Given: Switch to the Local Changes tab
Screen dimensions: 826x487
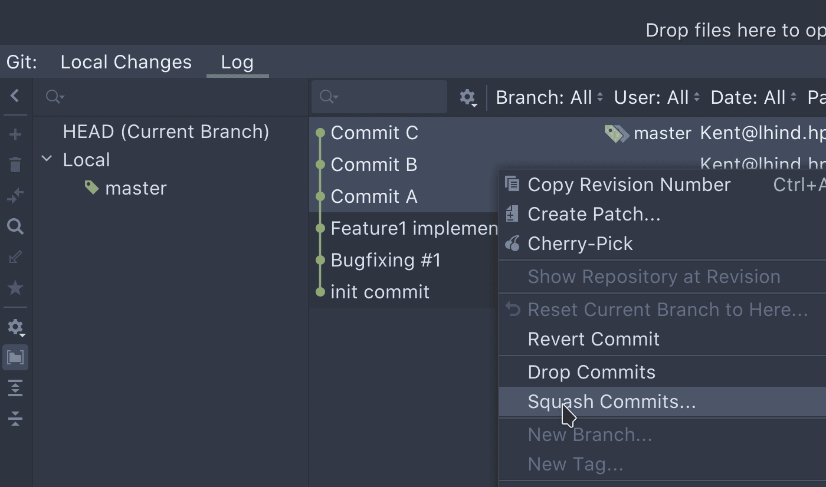Looking at the screenshot, I should [126, 61].
